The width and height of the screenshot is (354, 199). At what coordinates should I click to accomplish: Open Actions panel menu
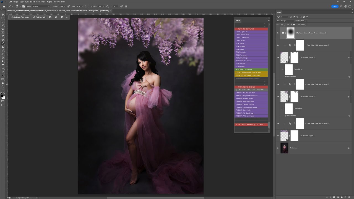coord(269,20)
